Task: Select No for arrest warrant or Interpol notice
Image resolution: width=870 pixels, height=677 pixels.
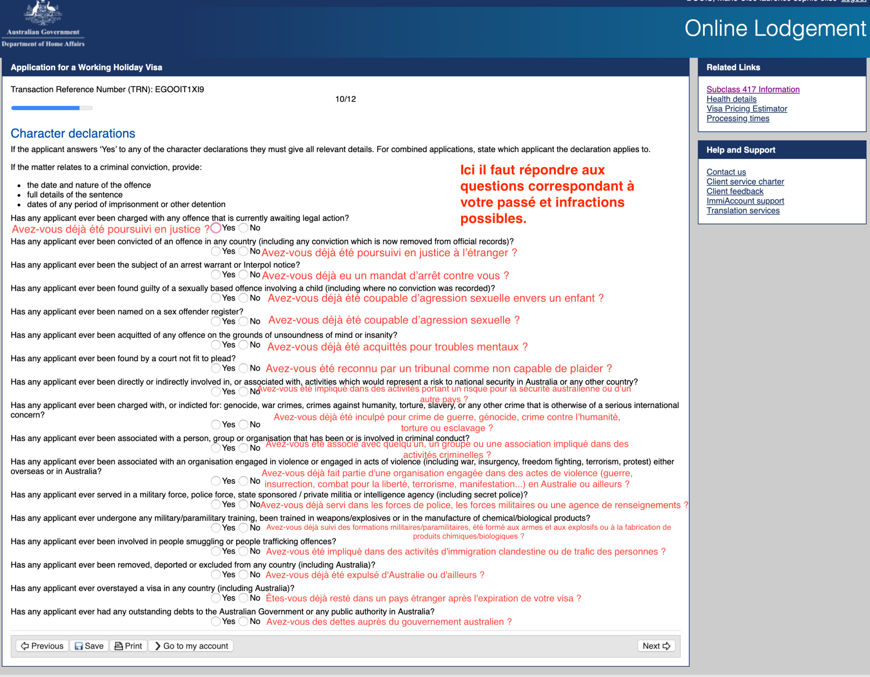Action: (x=243, y=275)
